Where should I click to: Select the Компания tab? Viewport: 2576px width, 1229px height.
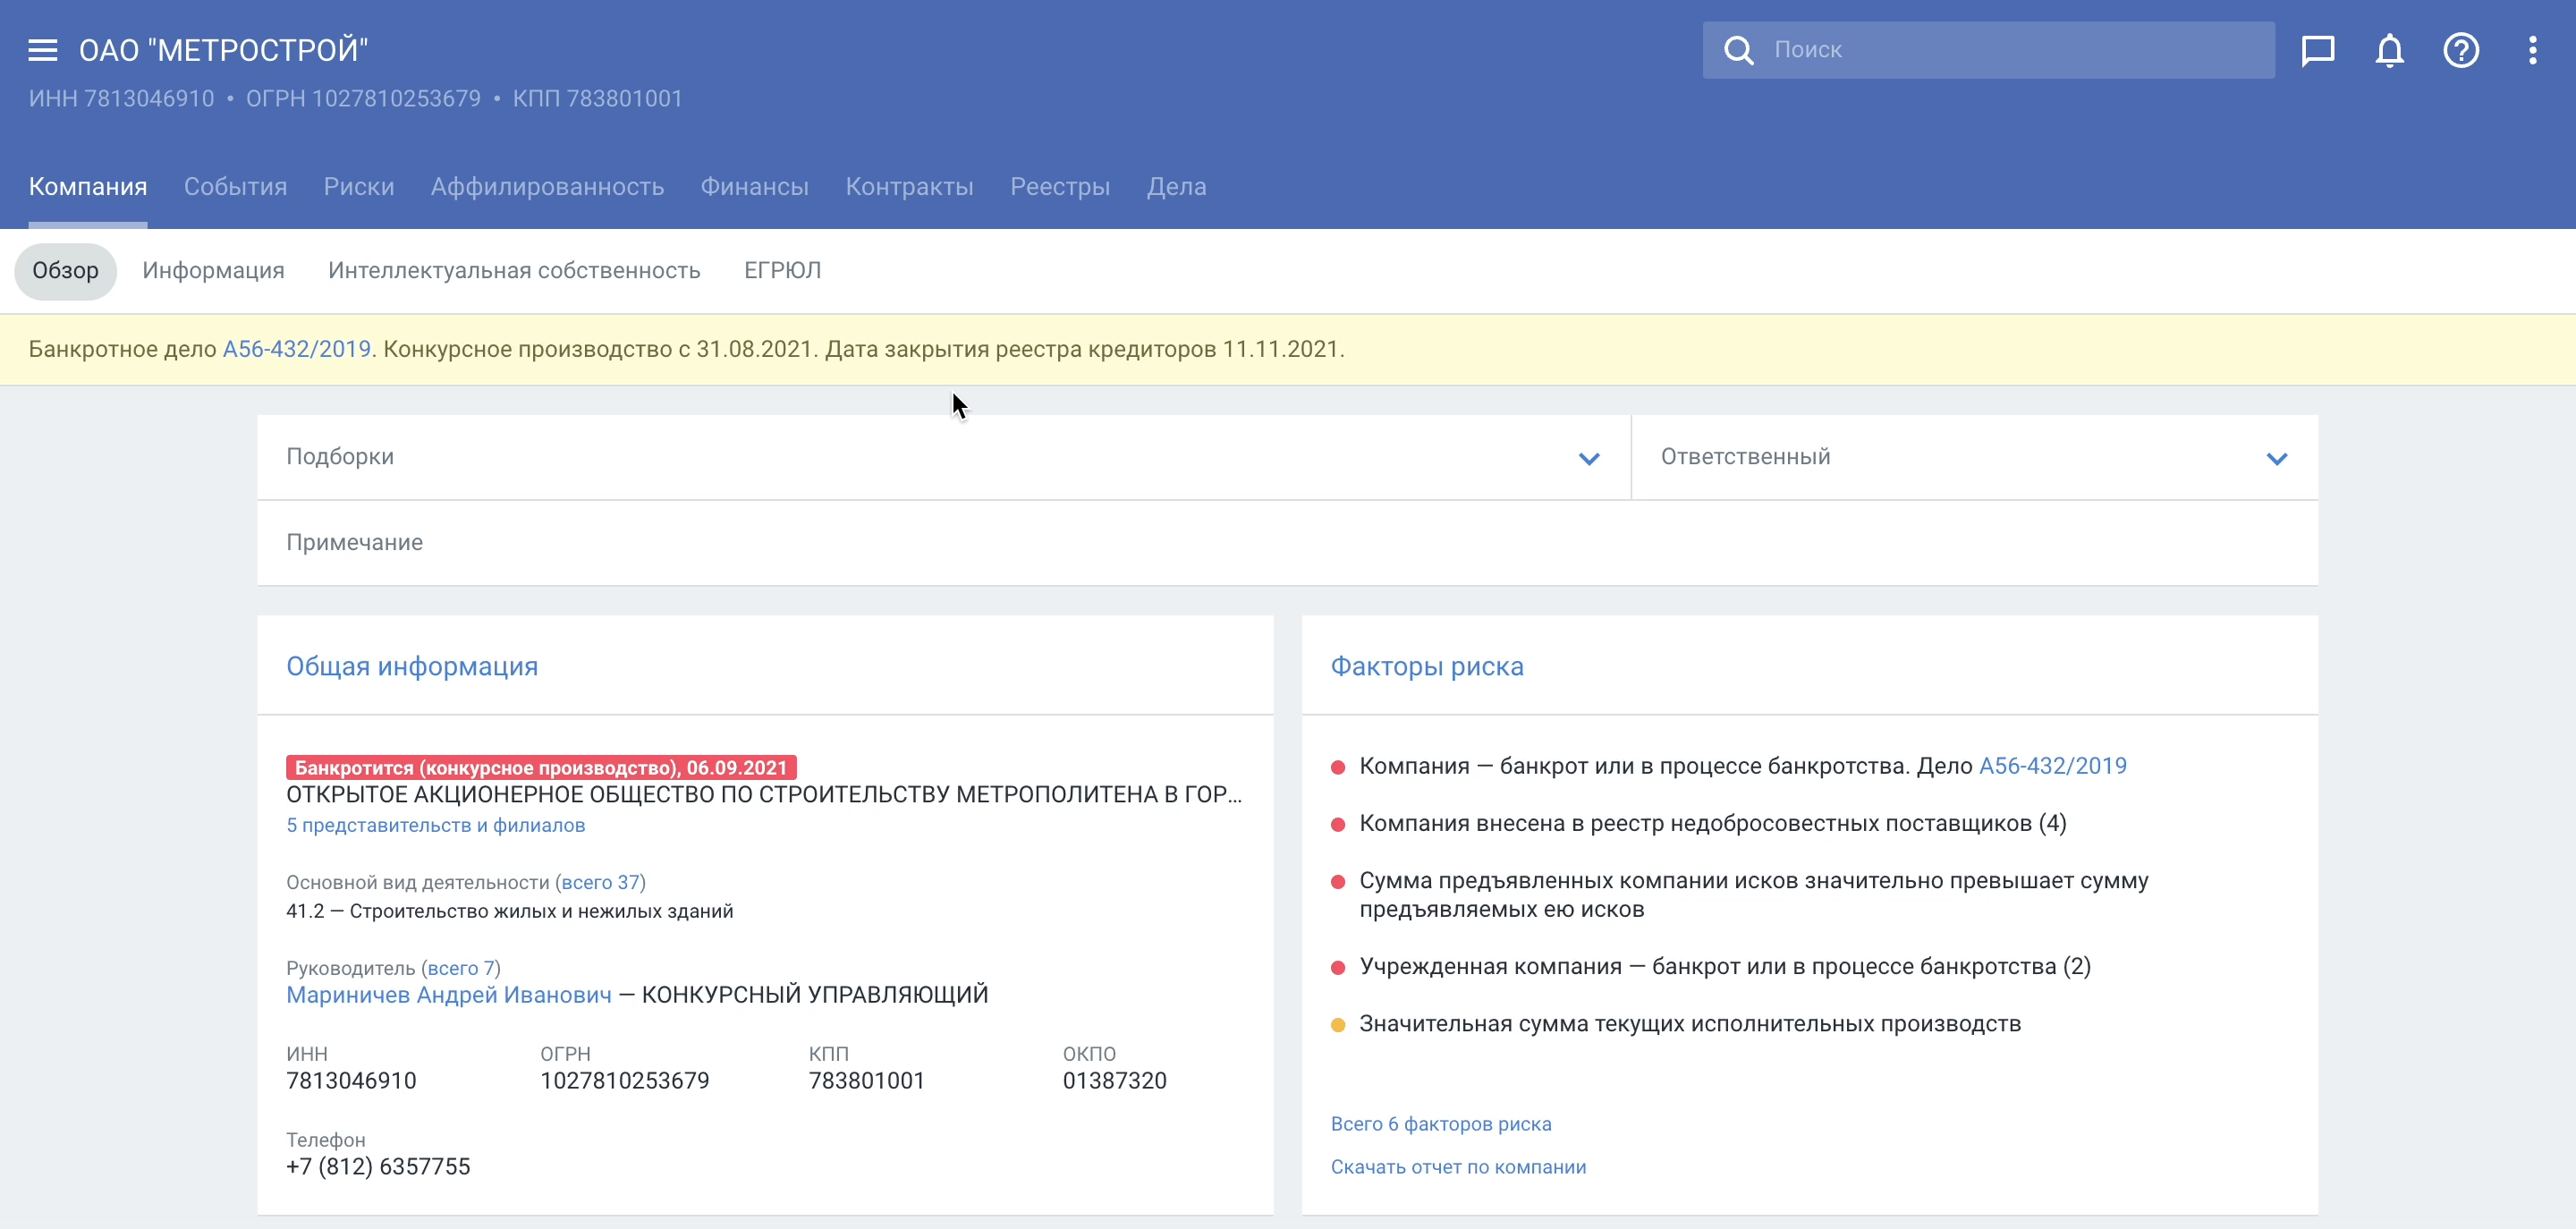[88, 187]
